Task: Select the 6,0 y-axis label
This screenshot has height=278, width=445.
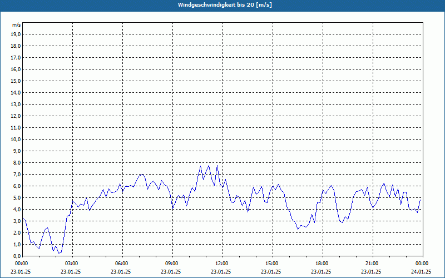Action: [x=17, y=186]
